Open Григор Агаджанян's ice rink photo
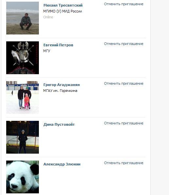 (23, 97)
